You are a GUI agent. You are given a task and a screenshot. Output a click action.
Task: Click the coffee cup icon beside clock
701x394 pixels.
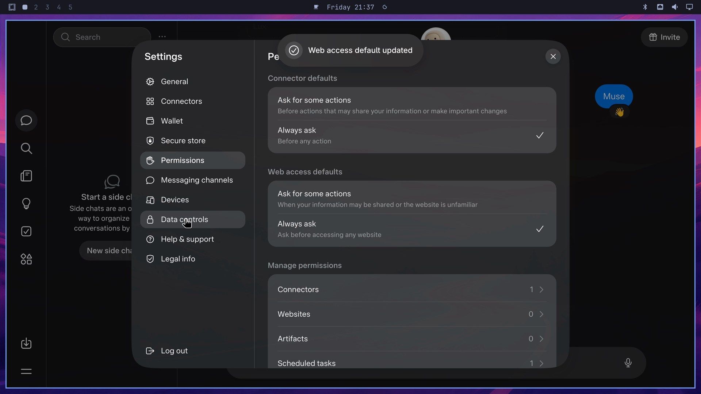pyautogui.click(x=316, y=7)
